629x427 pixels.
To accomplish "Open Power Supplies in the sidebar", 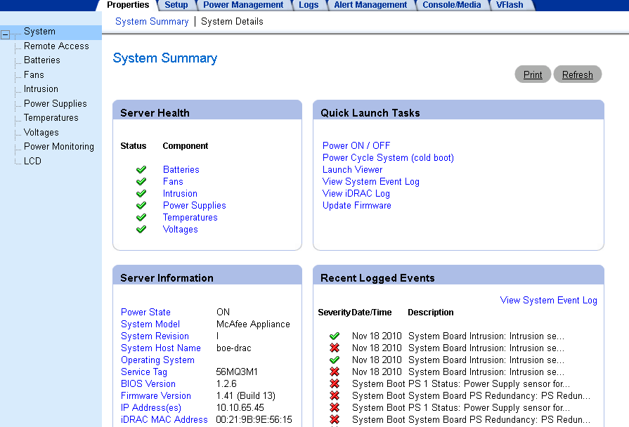I will pyautogui.click(x=55, y=104).
